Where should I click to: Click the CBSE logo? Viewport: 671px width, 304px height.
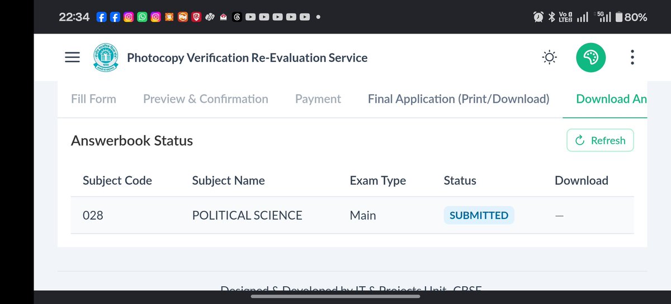click(x=106, y=57)
